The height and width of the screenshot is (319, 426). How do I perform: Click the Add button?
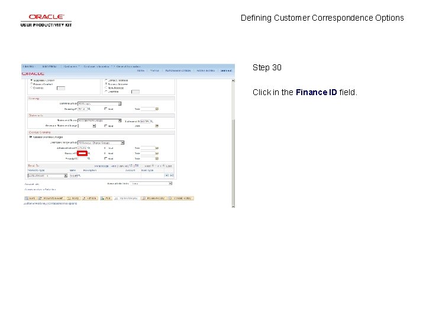click(x=106, y=198)
